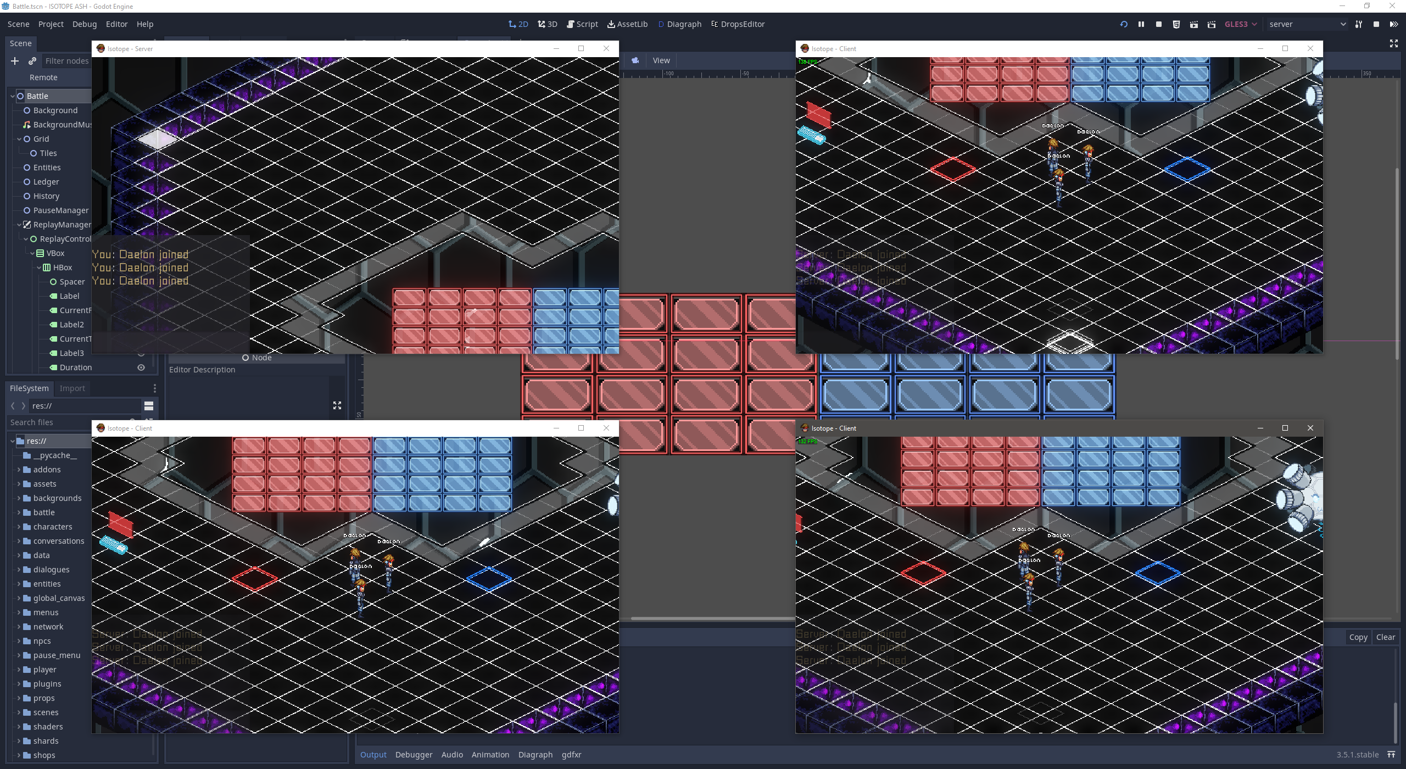Viewport: 1406px width, 769px height.
Task: Click the HTML5 run-in-browser icon
Action: coord(1176,24)
